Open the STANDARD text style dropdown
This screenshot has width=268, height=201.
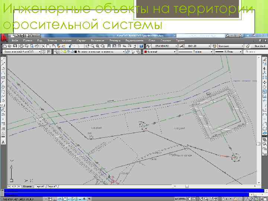165,46
